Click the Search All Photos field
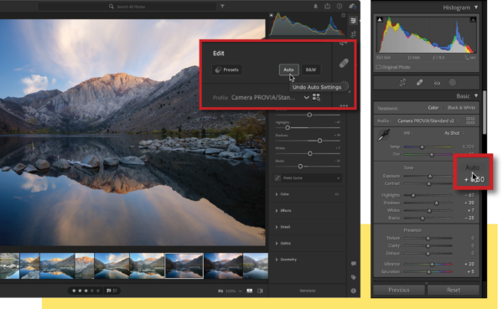The width and height of the screenshot is (503, 309). 127,7
